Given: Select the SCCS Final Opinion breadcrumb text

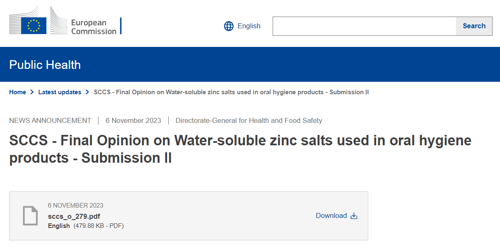Looking at the screenshot, I should 231,92.
